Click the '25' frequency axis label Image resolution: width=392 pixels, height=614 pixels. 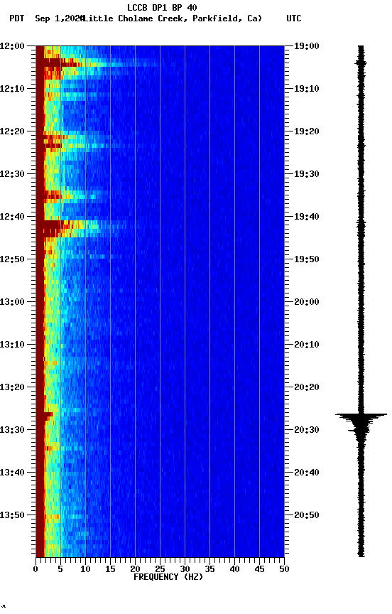click(x=160, y=569)
